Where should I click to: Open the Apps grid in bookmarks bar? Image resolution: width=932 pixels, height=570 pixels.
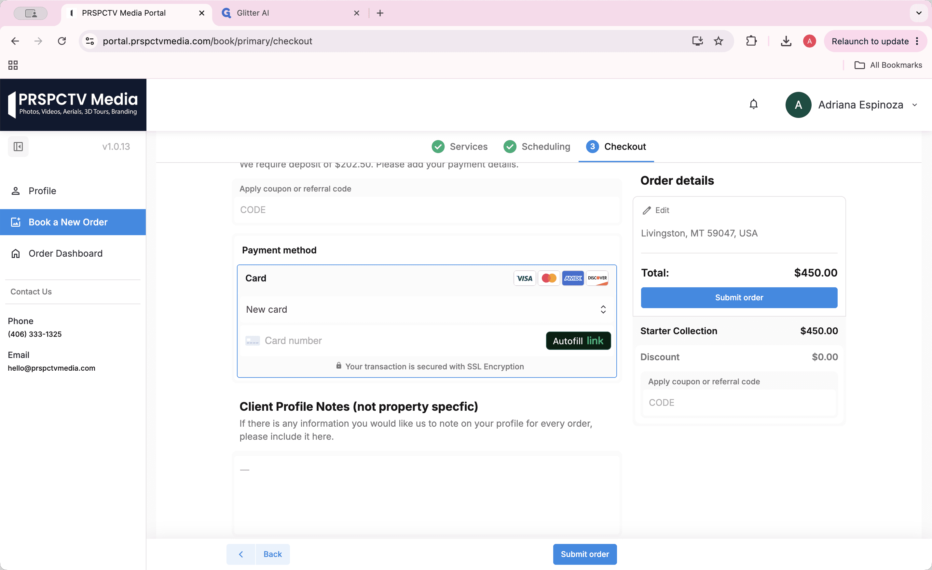tap(13, 65)
